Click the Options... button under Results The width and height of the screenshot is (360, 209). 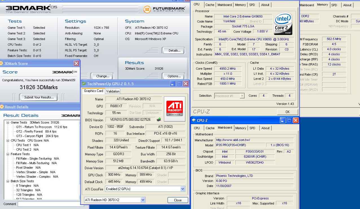coord(174,76)
